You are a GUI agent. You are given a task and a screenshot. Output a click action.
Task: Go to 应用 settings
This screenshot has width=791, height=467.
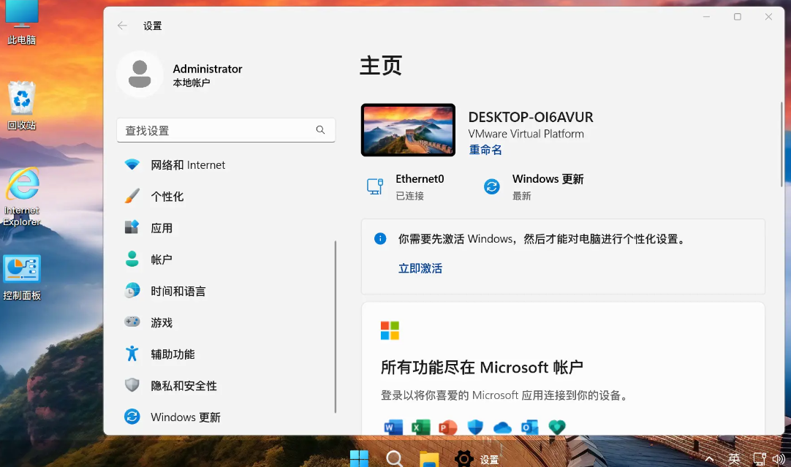point(225,228)
